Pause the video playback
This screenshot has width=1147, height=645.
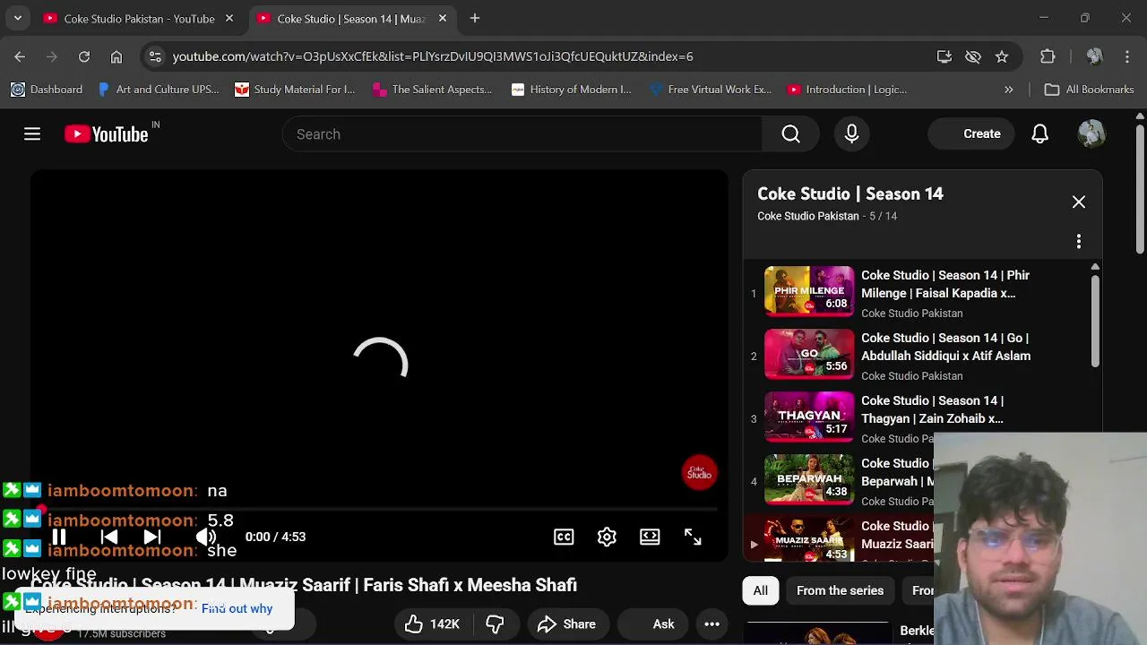click(58, 537)
